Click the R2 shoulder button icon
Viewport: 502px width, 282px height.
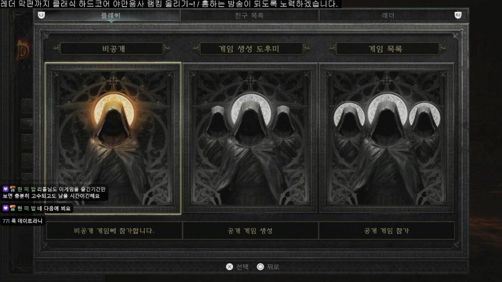458,15
